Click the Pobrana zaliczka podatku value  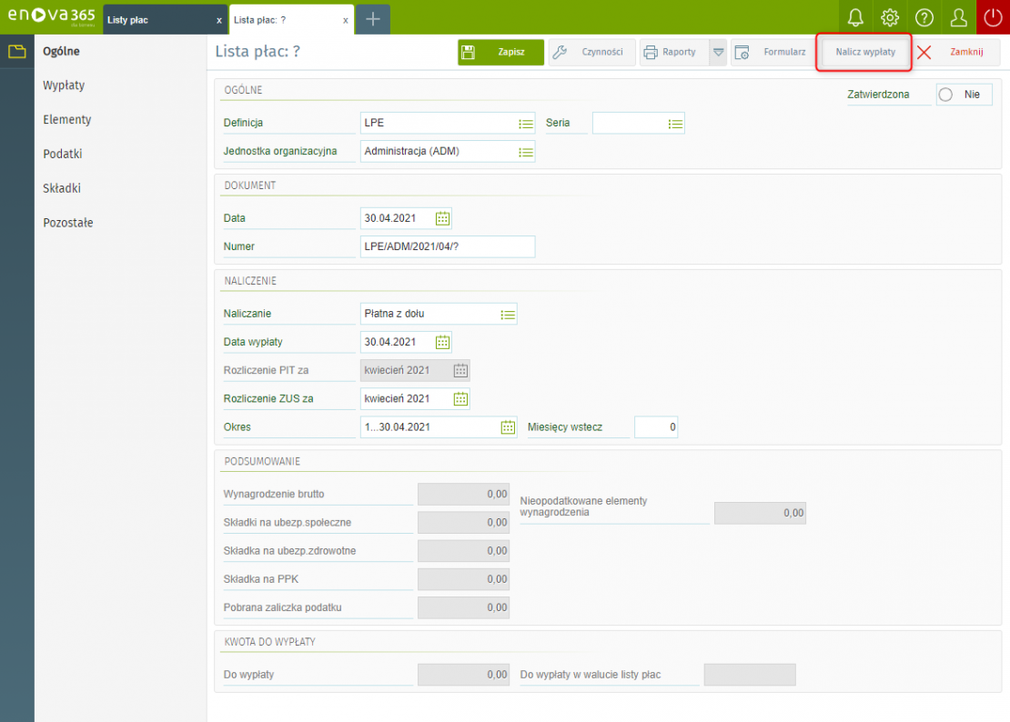pos(463,607)
